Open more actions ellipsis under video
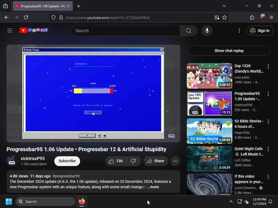 point(175,161)
